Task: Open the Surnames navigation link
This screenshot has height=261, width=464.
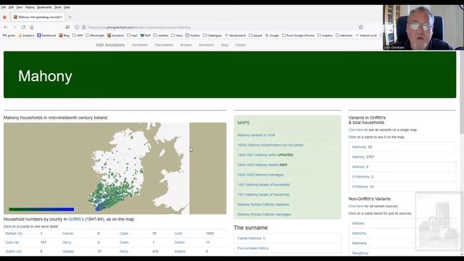Action: click(x=140, y=45)
